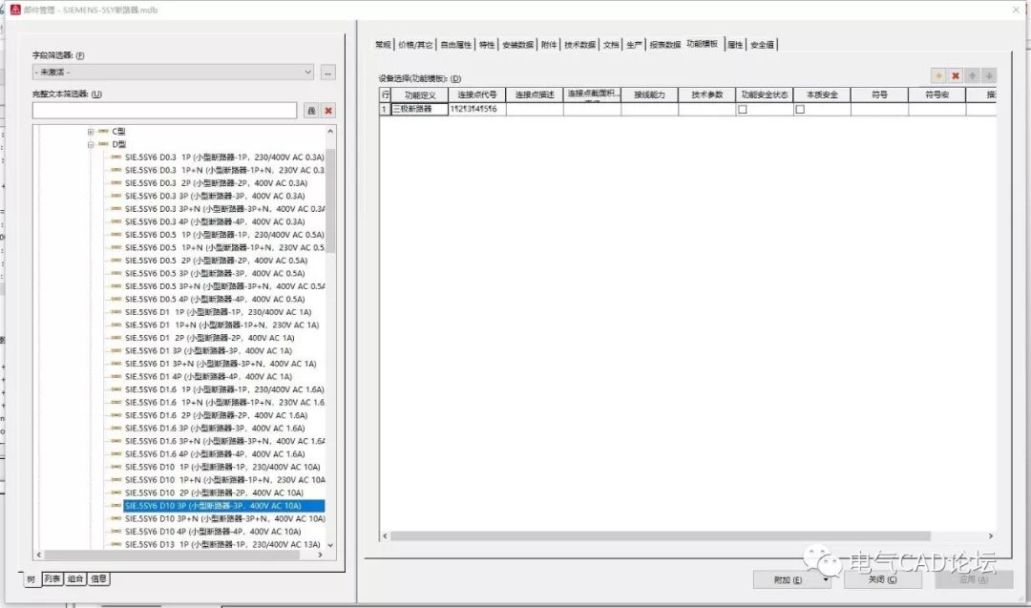The image size is (1031, 608).
Task: Switch to the 技术数据 tab
Action: coord(580,45)
